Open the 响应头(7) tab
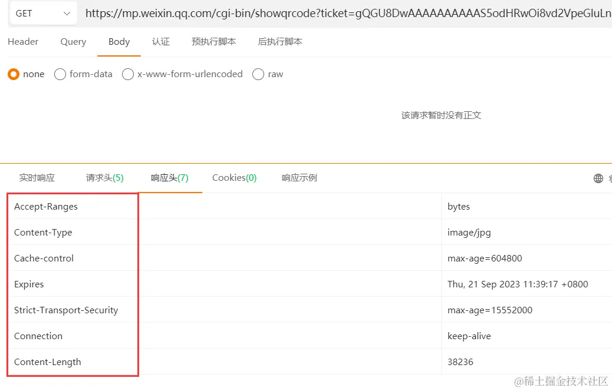The width and height of the screenshot is (612, 391). 170,178
